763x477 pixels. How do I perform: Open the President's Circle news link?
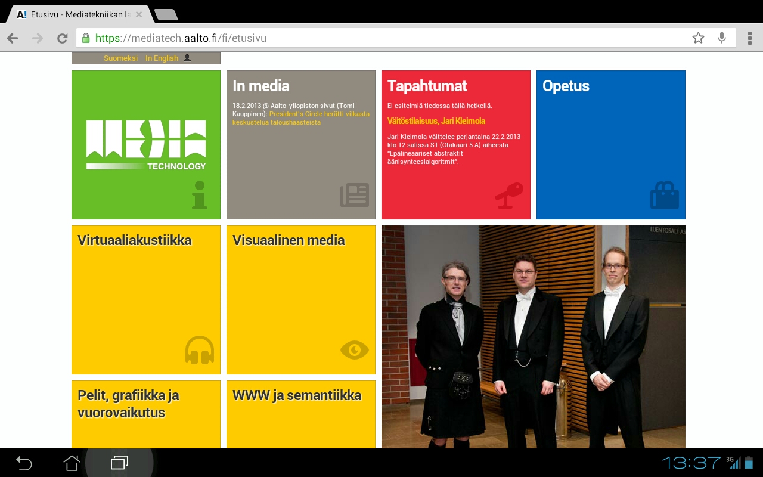301,118
